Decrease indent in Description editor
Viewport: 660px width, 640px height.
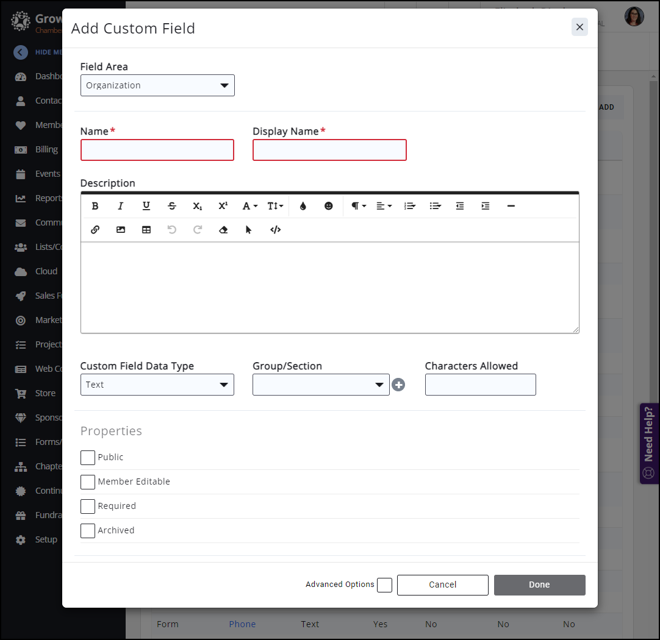pos(460,206)
